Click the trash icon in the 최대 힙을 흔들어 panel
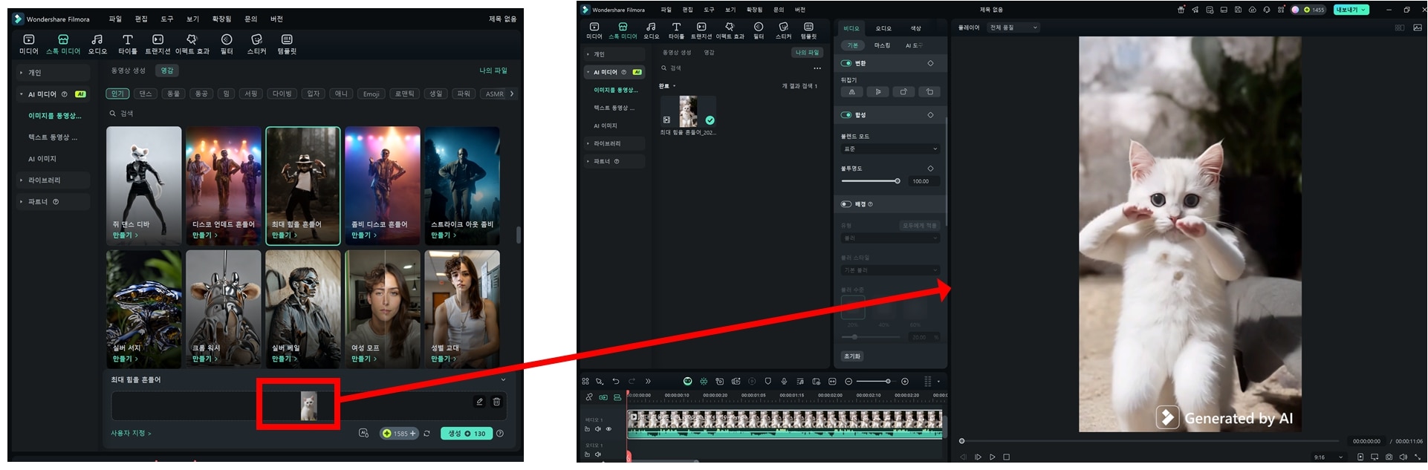Viewport: 1428px width, 470px height. [496, 402]
